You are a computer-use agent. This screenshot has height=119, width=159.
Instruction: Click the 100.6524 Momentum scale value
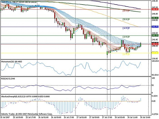tap(155, 61)
